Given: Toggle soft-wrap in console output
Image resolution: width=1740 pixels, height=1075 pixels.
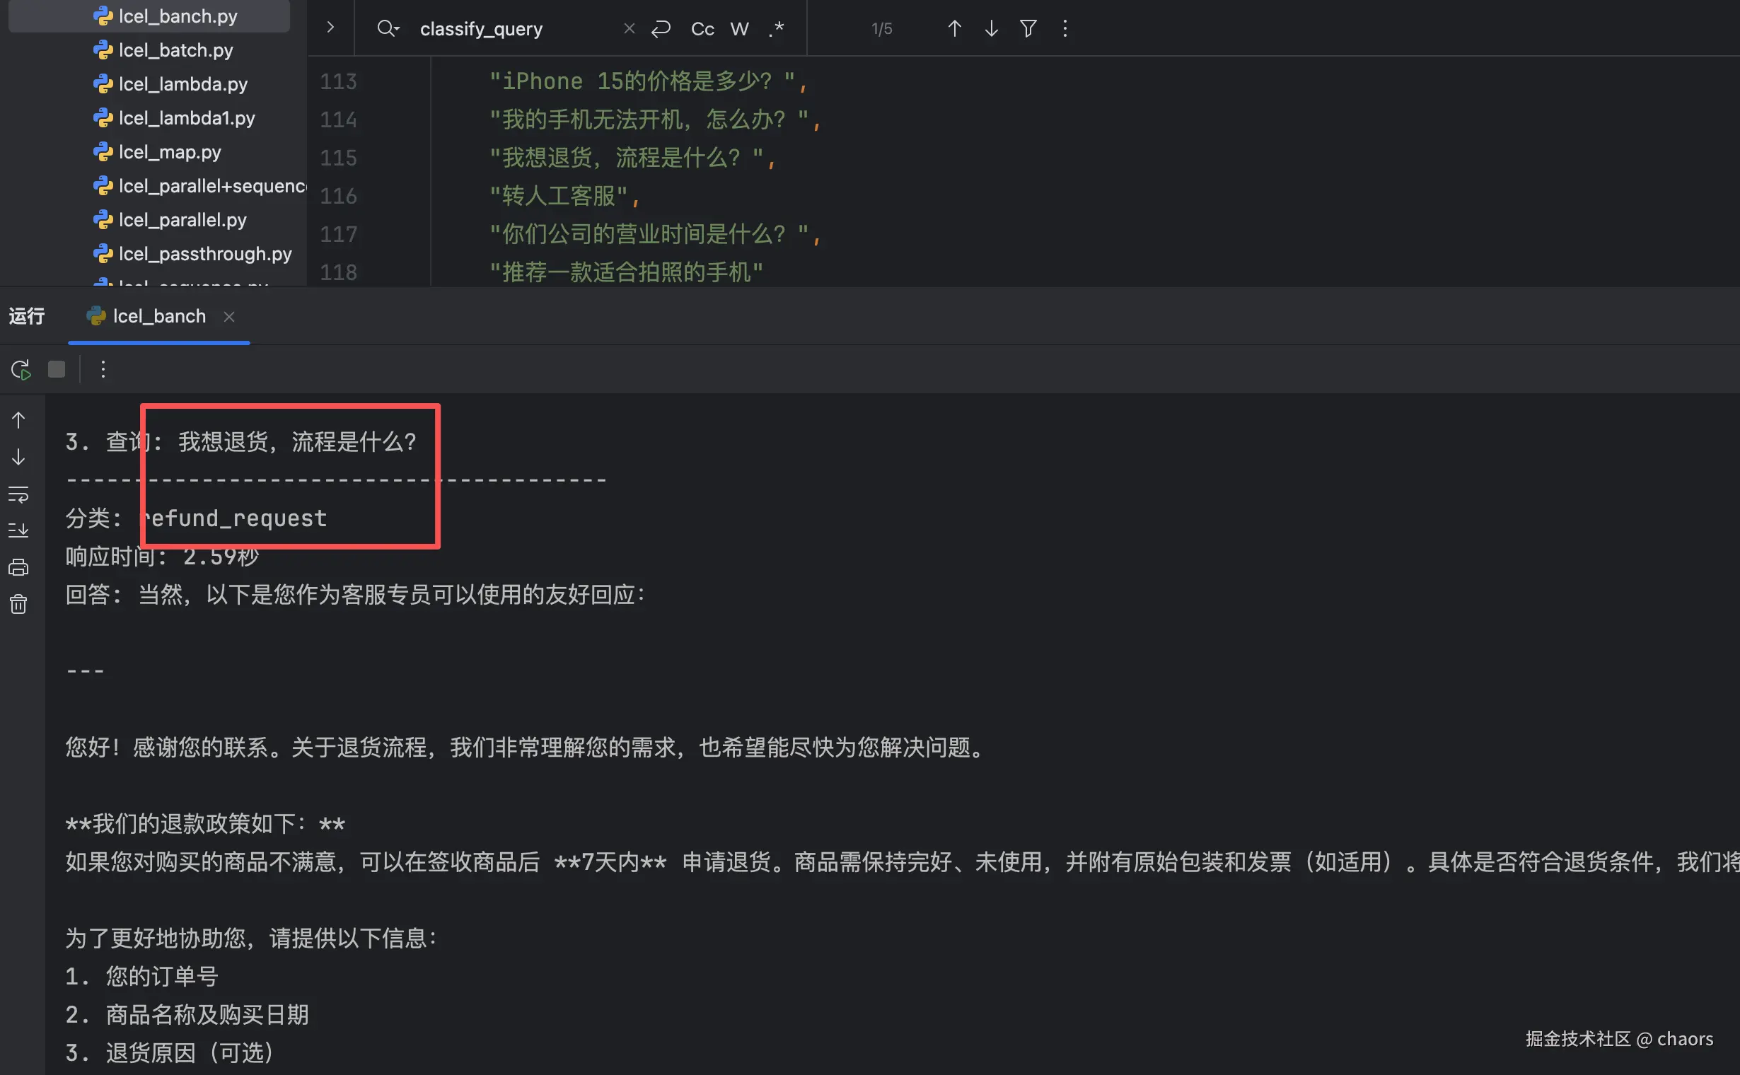Looking at the screenshot, I should coord(18,494).
